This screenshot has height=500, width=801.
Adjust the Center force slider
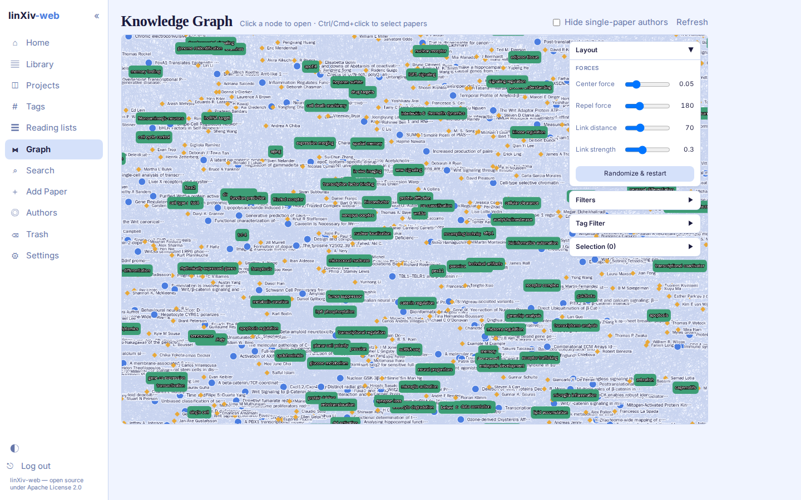pos(647,84)
